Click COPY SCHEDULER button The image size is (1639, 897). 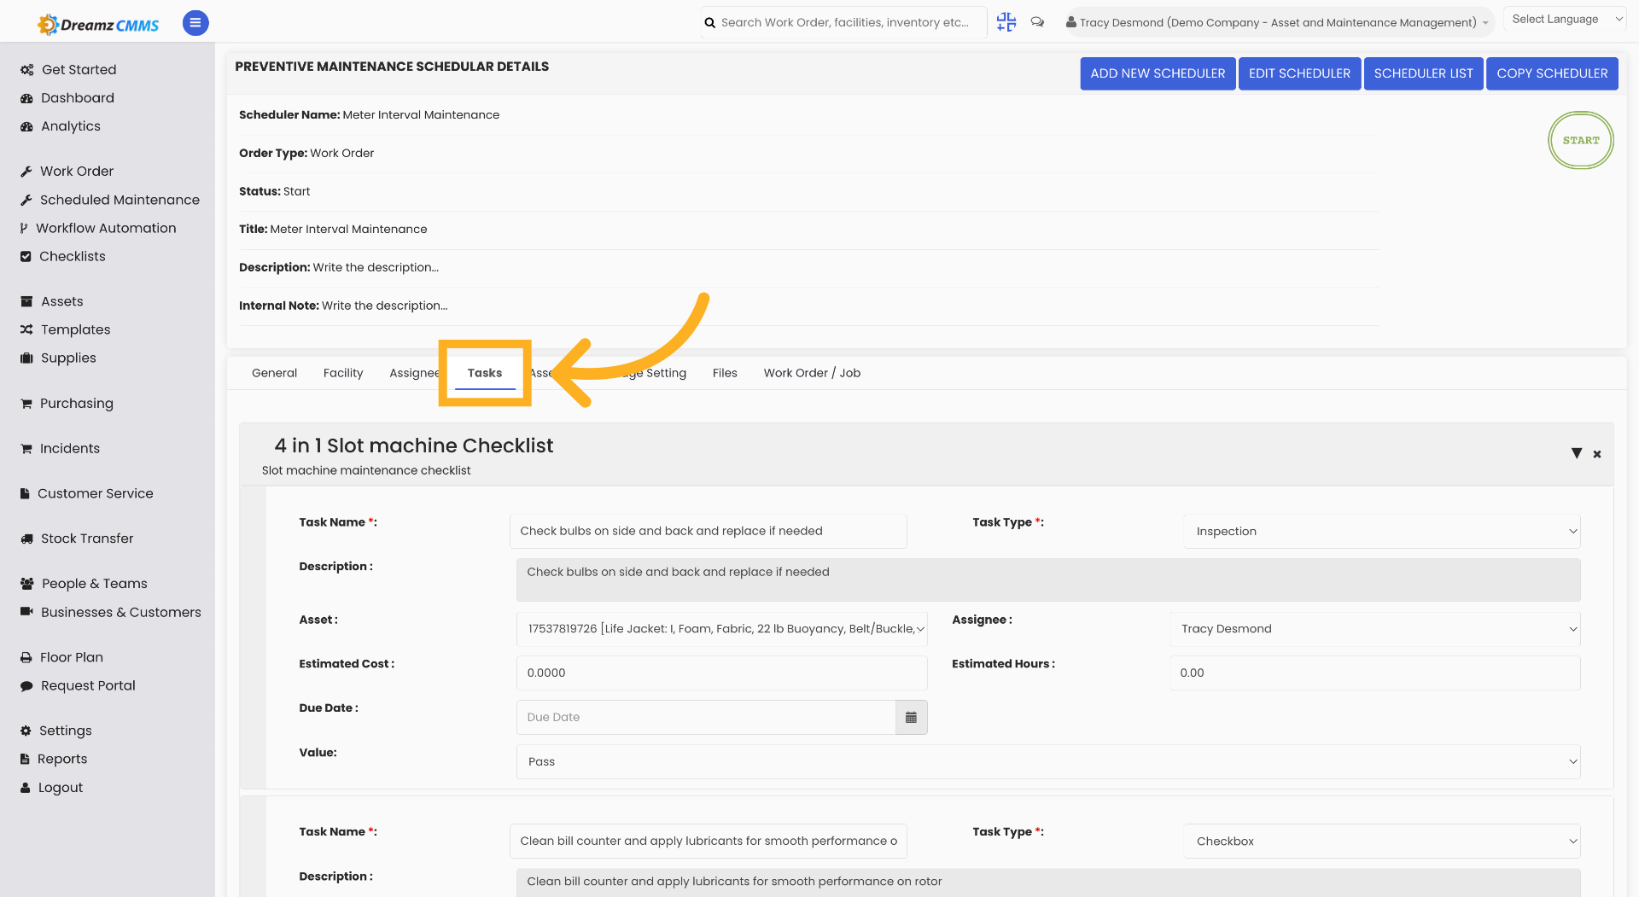1552,73
